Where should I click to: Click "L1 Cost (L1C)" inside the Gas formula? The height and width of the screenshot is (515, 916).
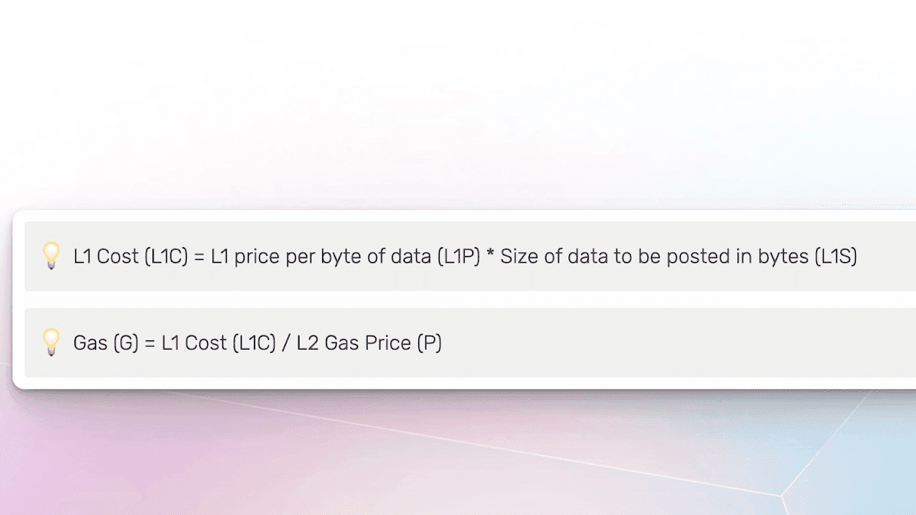[x=218, y=343]
